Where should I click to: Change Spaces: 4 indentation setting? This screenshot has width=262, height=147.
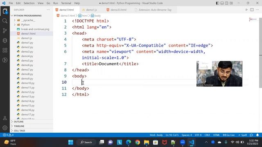pyautogui.click(x=187, y=135)
